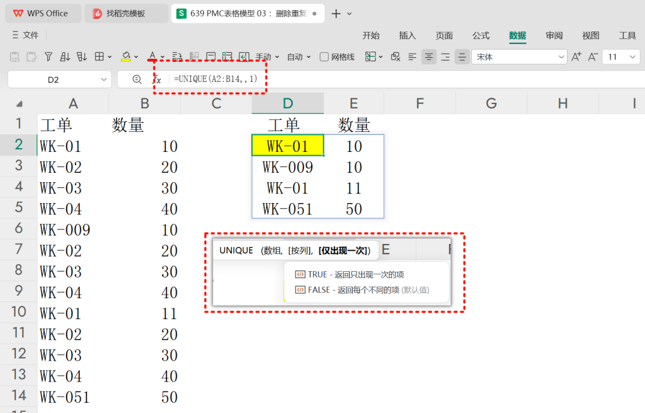Open the 公式 ribbon tab

pos(481,35)
